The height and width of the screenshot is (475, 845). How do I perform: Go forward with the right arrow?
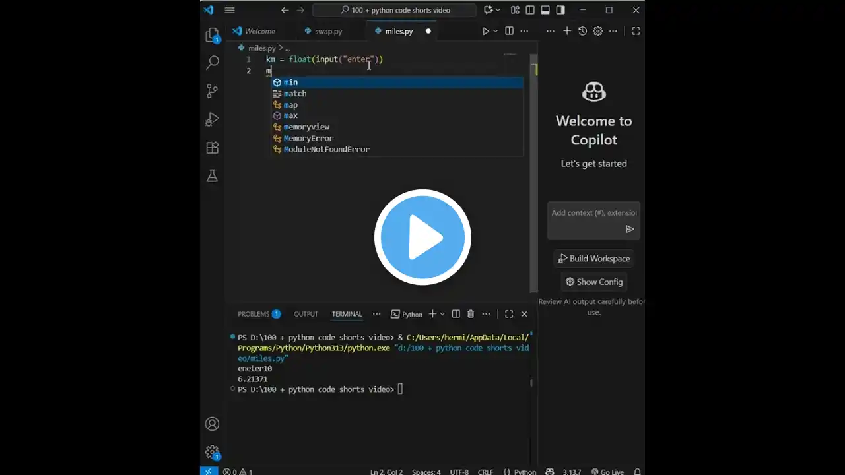(301, 10)
